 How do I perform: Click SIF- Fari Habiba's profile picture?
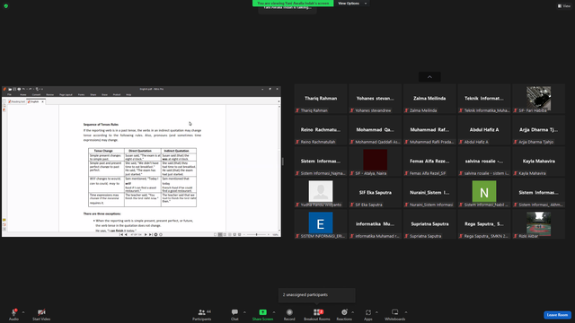tap(538, 98)
